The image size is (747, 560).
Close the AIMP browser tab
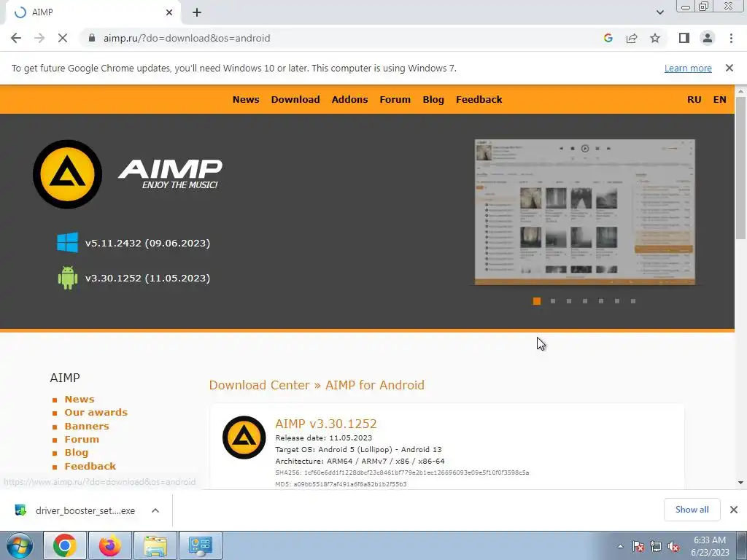[x=169, y=12]
